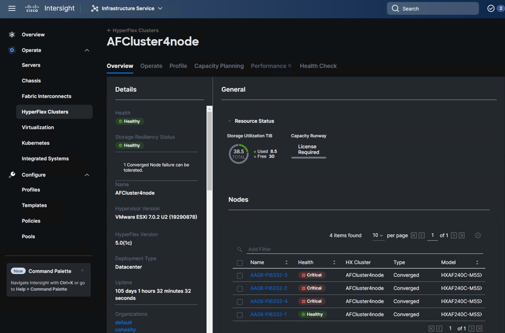
Task: Open Servers in the sidebar
Action: coord(31,65)
